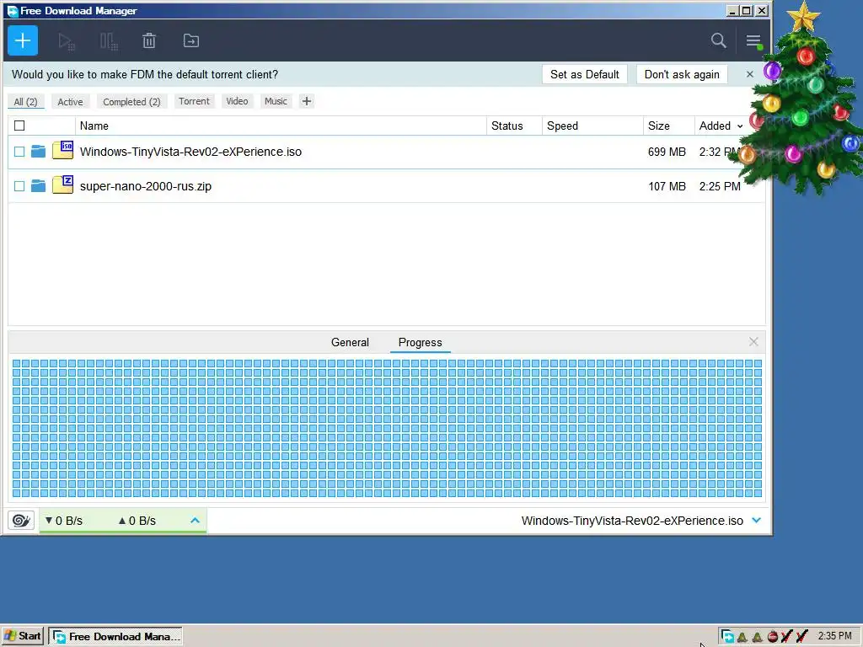863x647 pixels.
Task: Select super-nano-2000-rus.zip file name
Action: [x=145, y=186]
